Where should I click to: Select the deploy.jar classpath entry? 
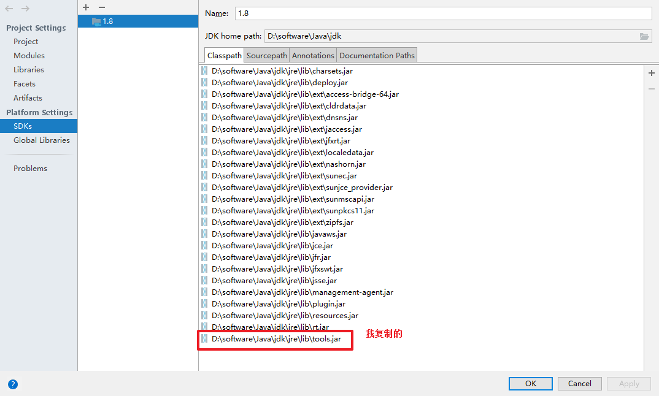coord(280,83)
